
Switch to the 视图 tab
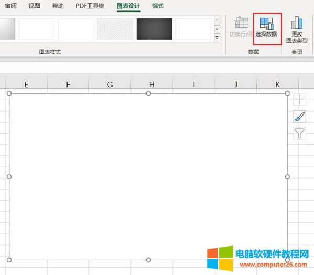pos(35,6)
